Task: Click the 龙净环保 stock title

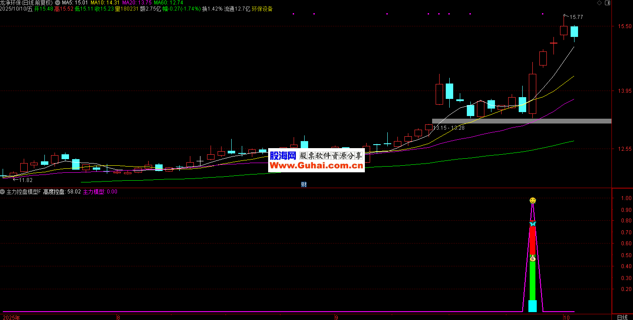Action: 11,3
